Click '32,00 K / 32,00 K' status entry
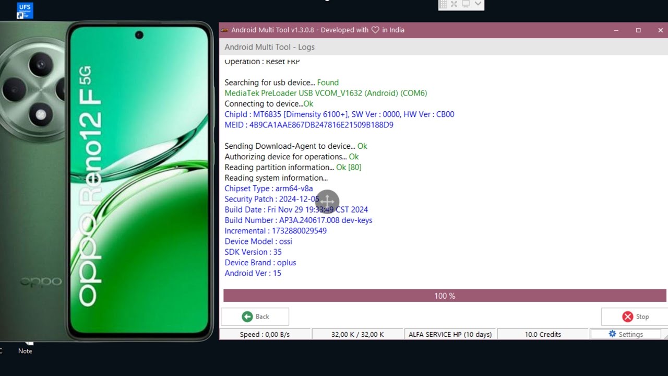 click(357, 334)
